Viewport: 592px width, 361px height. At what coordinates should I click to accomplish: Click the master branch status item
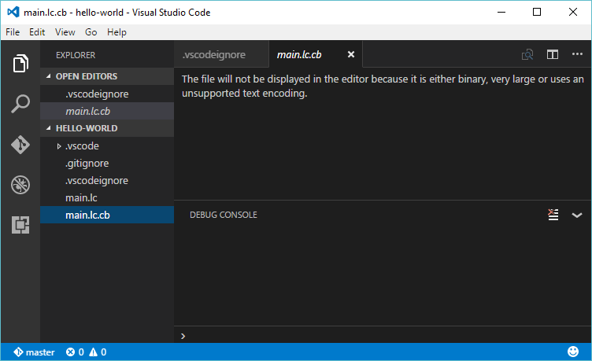click(x=34, y=352)
